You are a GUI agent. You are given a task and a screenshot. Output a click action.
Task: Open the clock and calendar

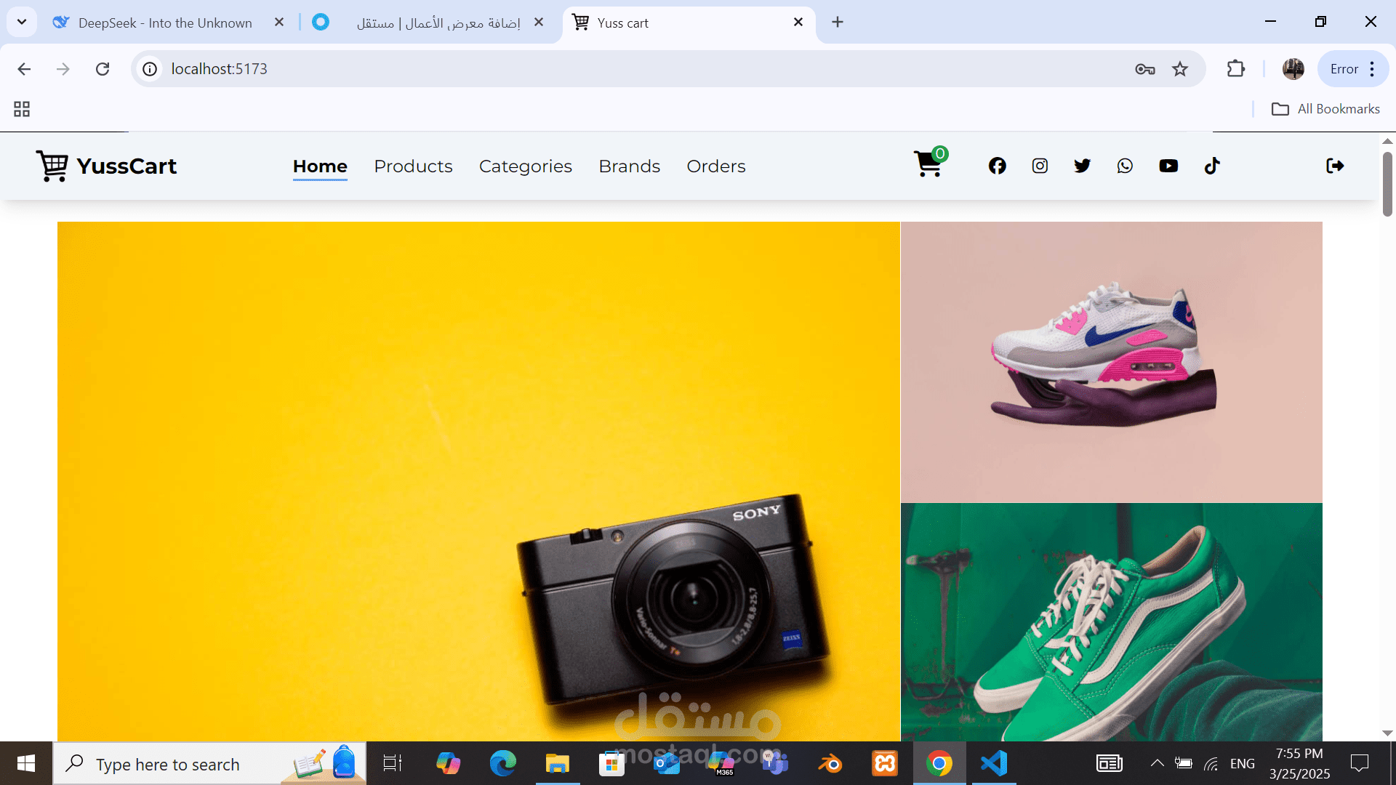coord(1300,763)
